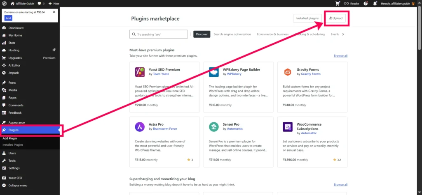Click the Astra Pro plugin logo

(140, 127)
